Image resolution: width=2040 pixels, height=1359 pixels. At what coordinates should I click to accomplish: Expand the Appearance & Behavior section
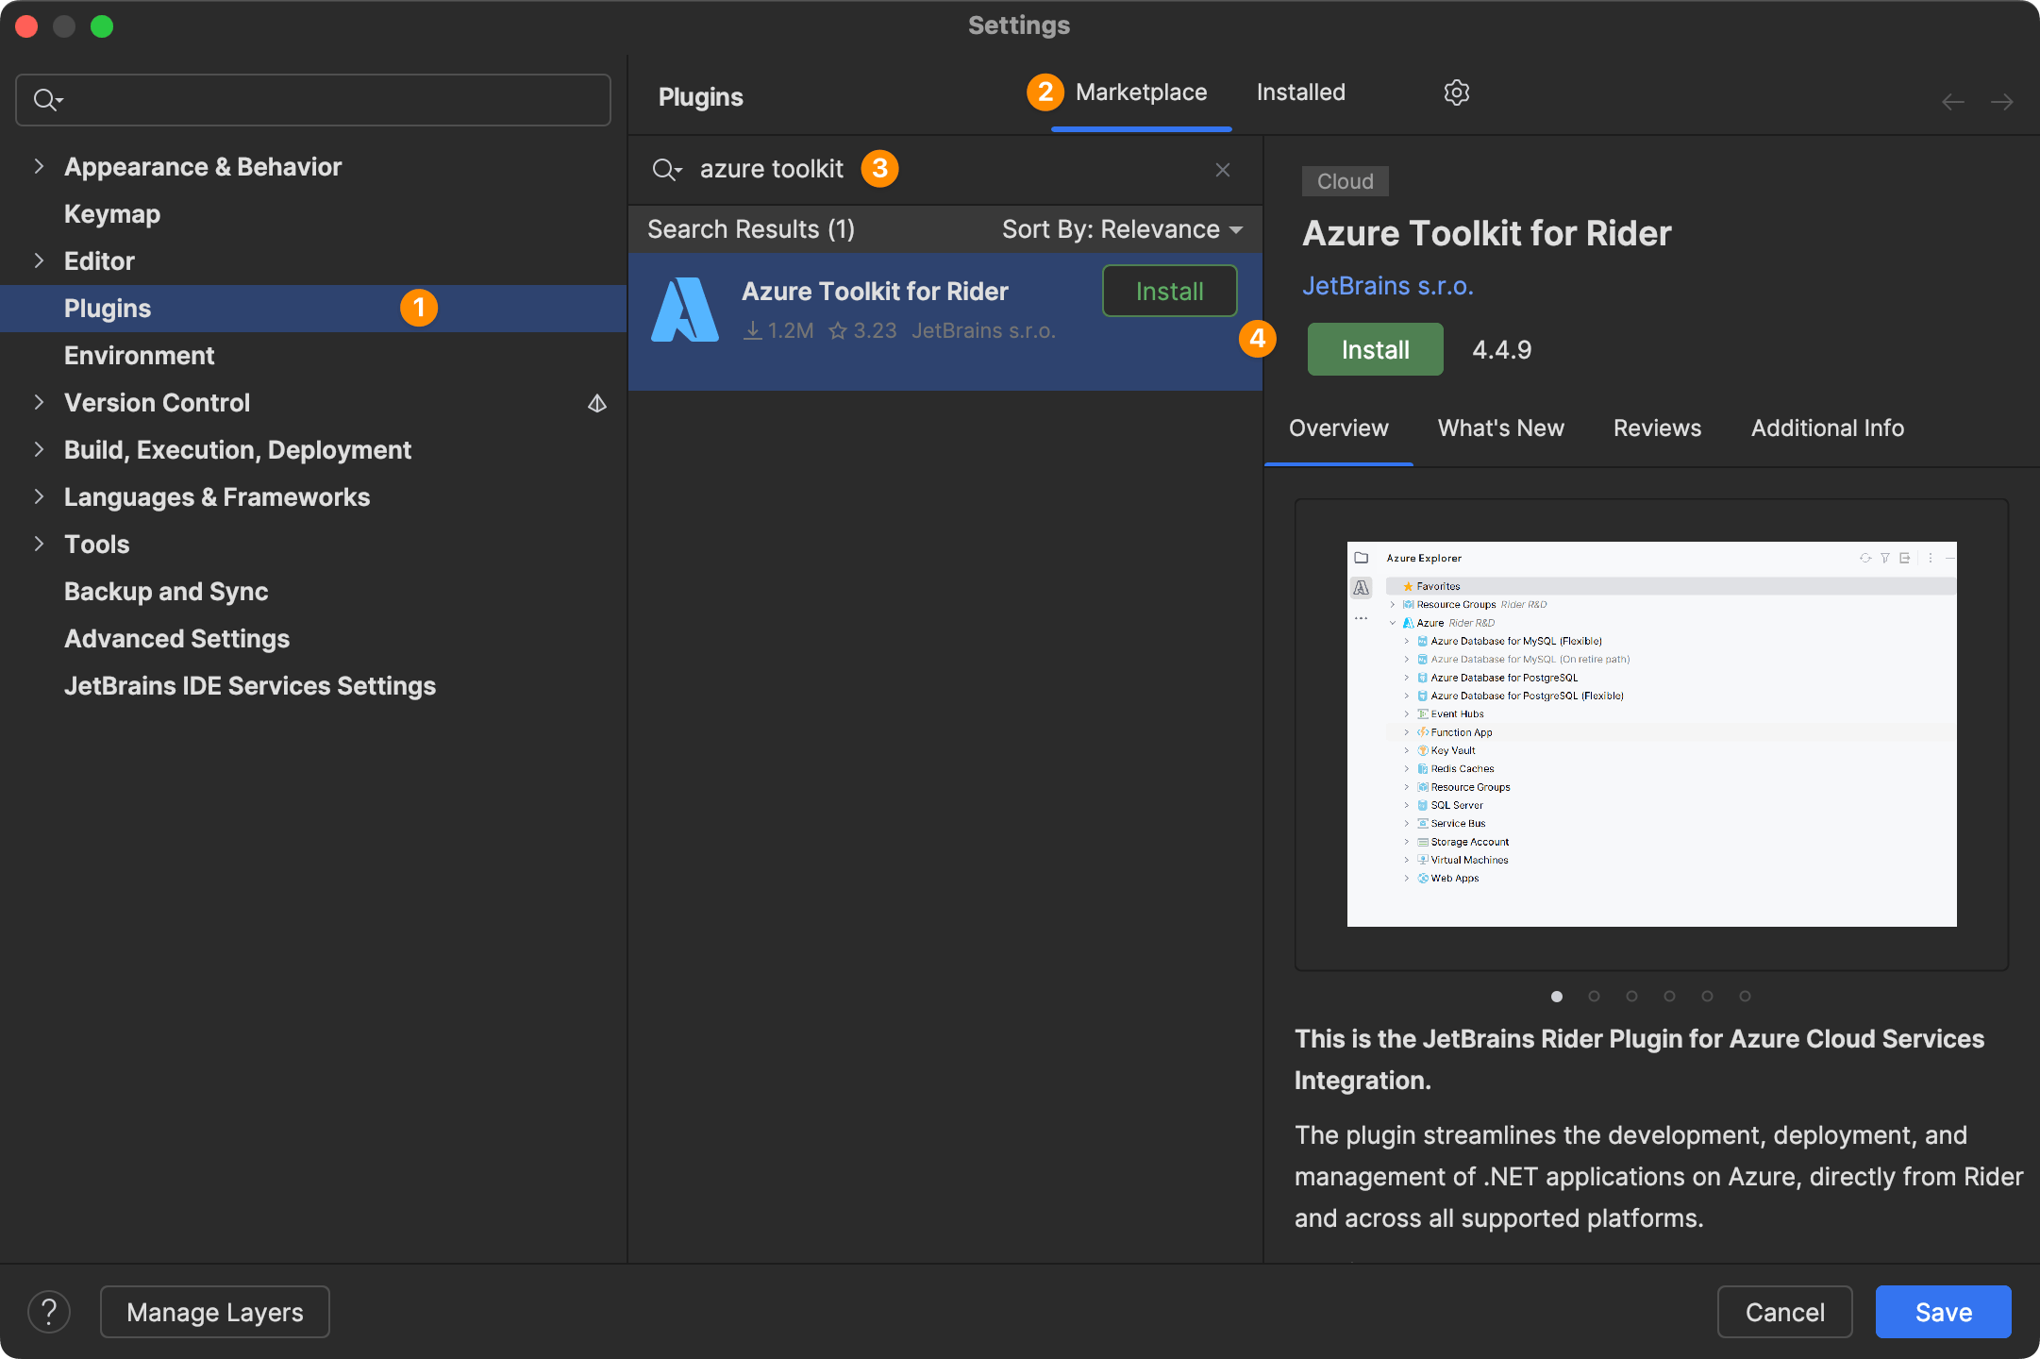pyautogui.click(x=38, y=166)
